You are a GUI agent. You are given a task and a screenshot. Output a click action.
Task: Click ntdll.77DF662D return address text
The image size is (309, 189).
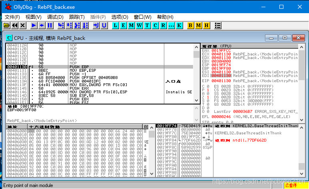[249, 140]
